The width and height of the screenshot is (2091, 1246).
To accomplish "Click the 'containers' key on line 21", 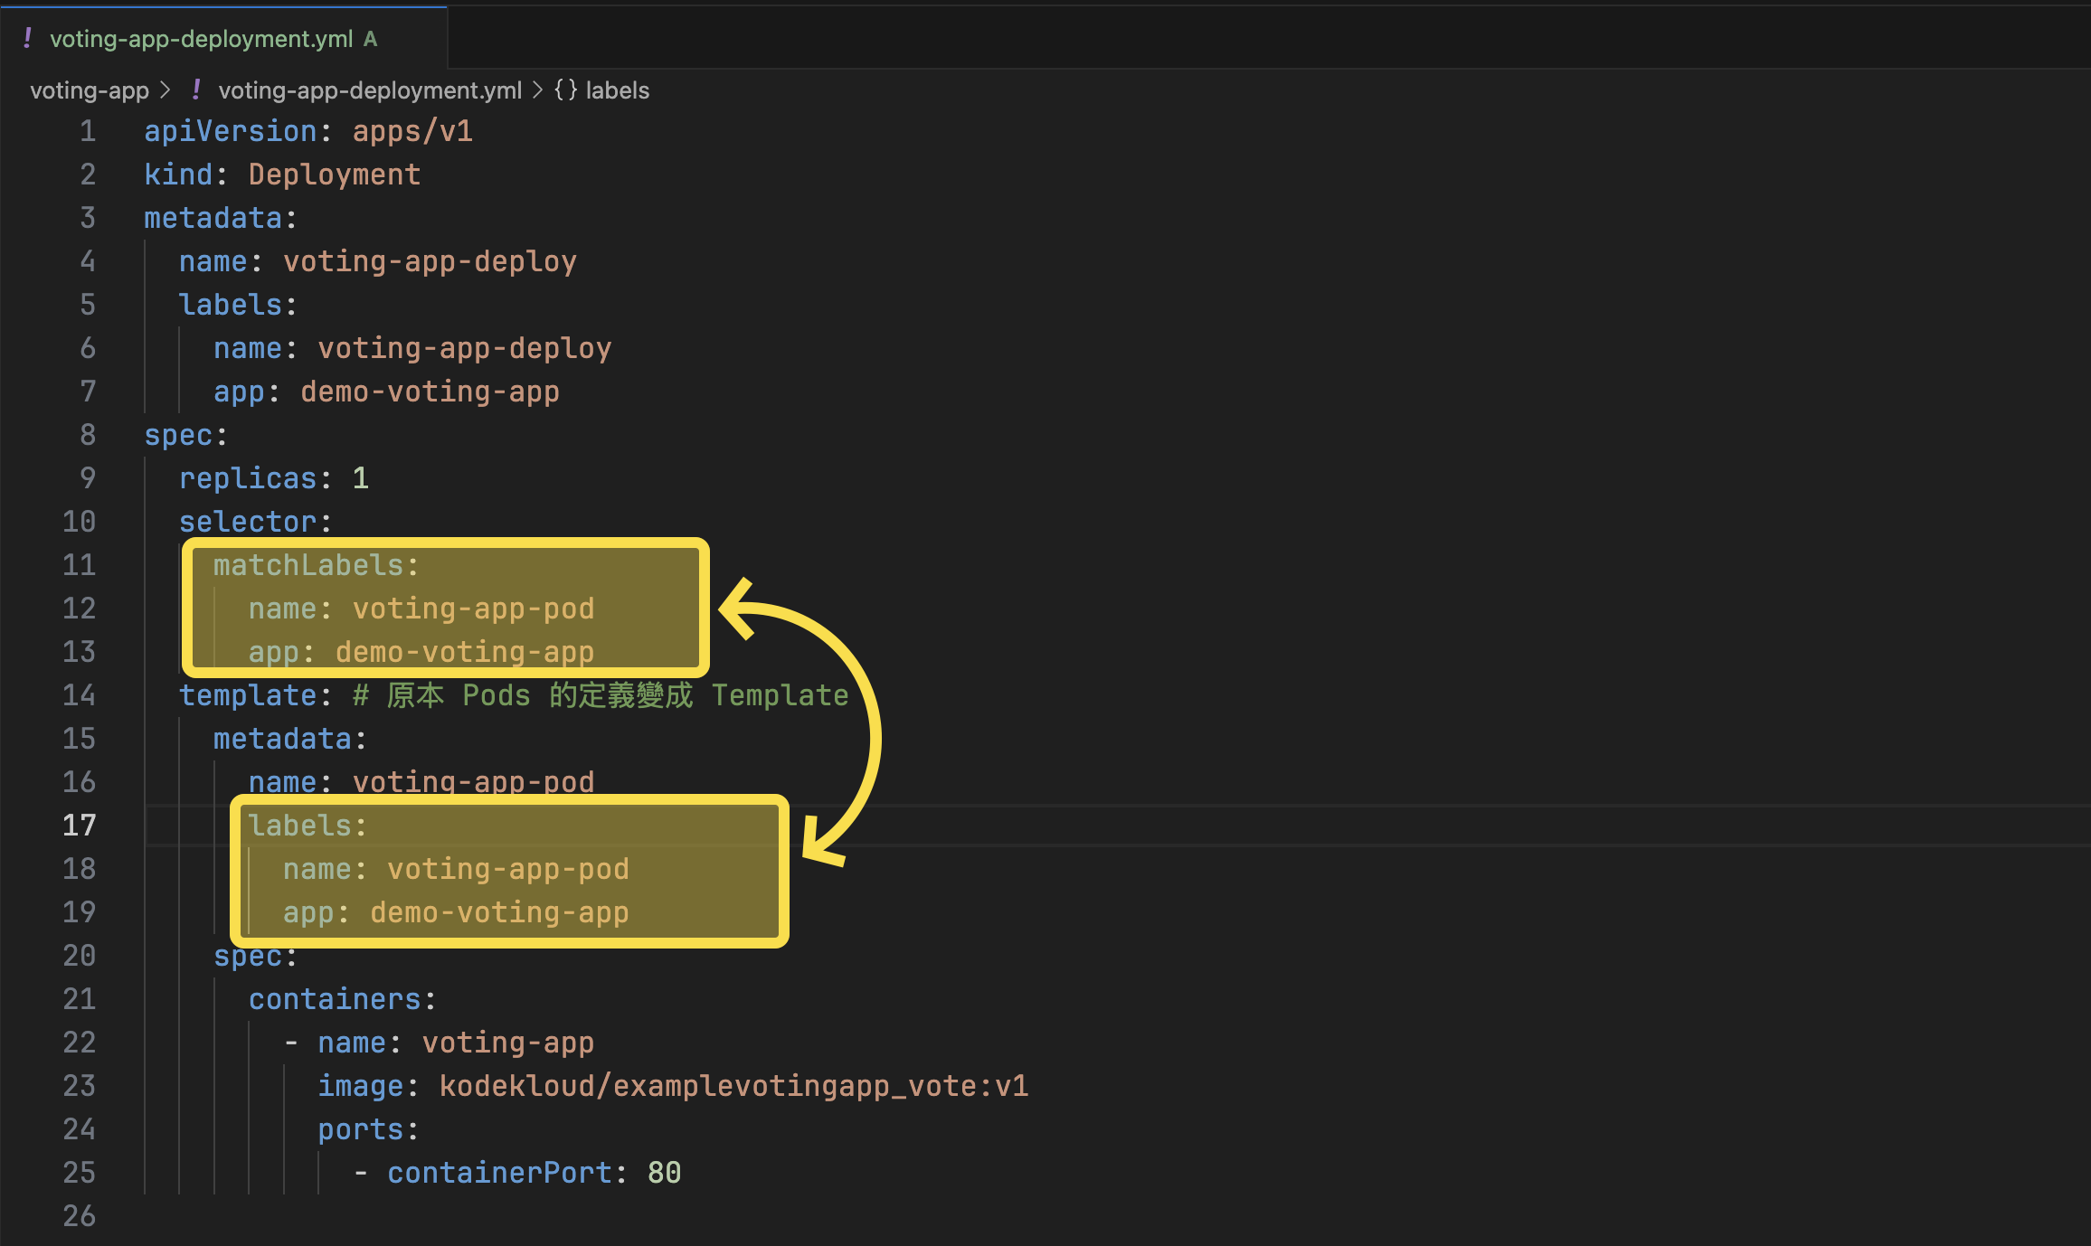I will pyautogui.click(x=335, y=999).
